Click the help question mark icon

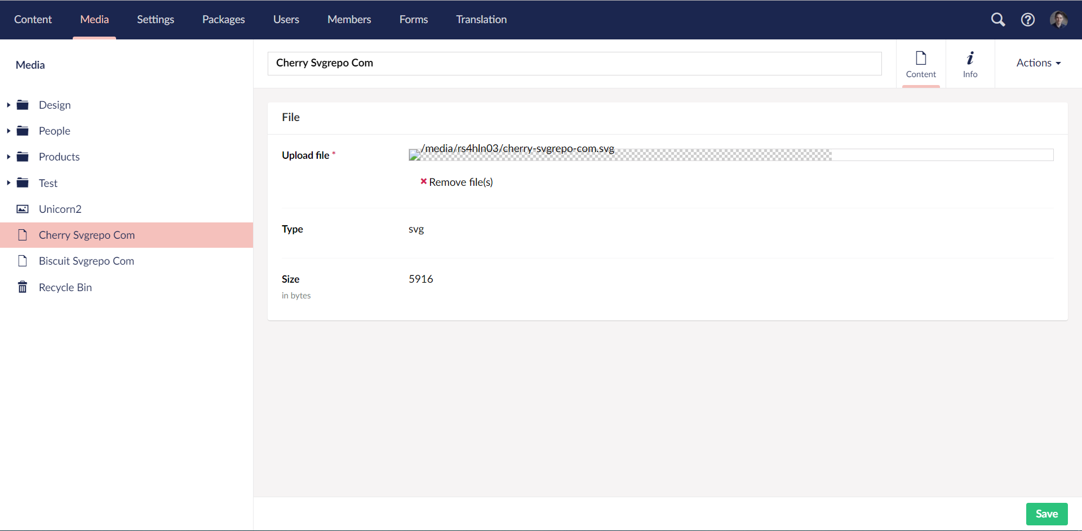1028,19
